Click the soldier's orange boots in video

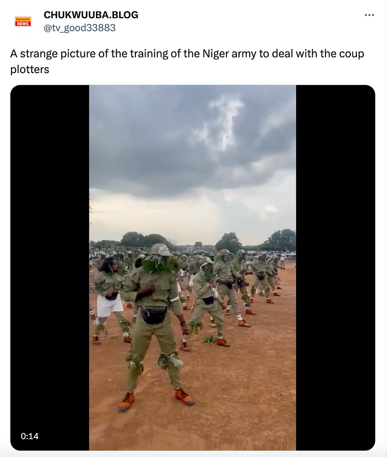(157, 400)
